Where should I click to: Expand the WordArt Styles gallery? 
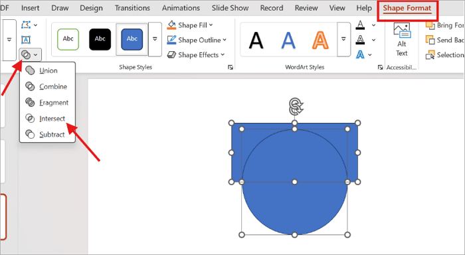point(343,39)
